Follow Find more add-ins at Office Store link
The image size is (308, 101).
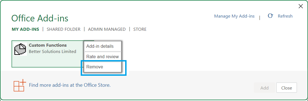point(70,85)
